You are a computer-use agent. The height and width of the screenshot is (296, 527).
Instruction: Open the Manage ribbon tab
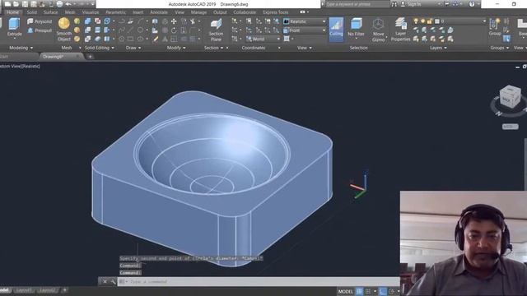(x=198, y=12)
